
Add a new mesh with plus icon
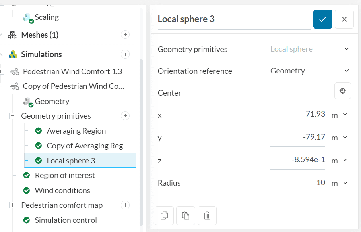pos(125,35)
